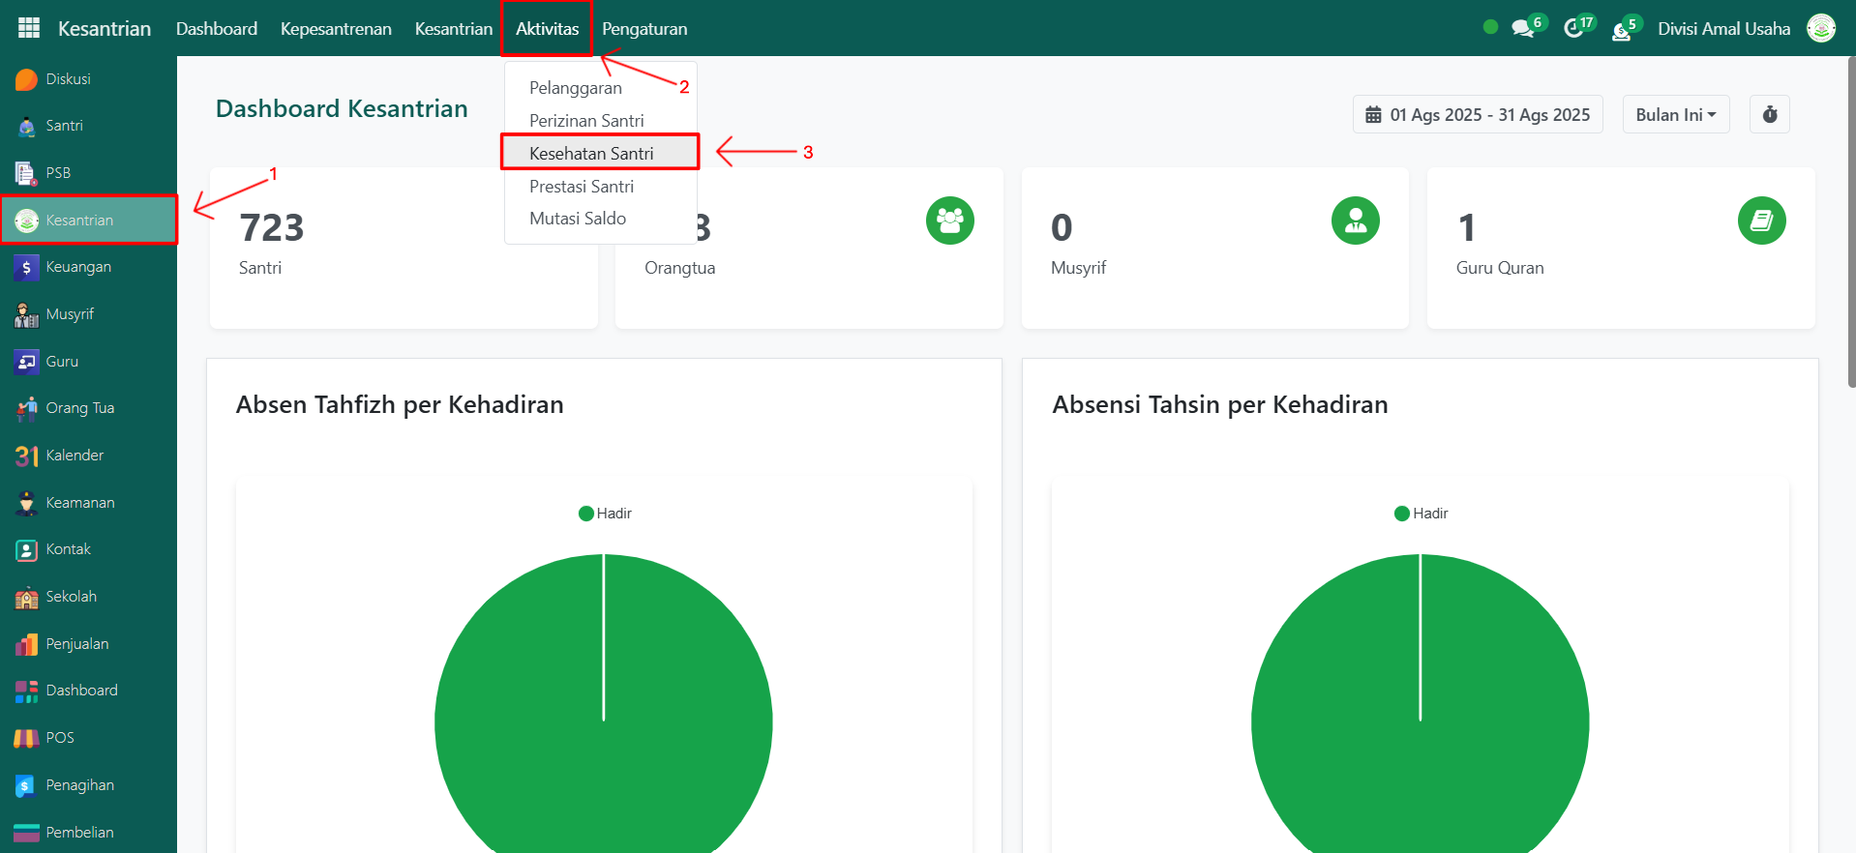Click the stopwatch icon button
1856x853 pixels.
pyautogui.click(x=1769, y=114)
